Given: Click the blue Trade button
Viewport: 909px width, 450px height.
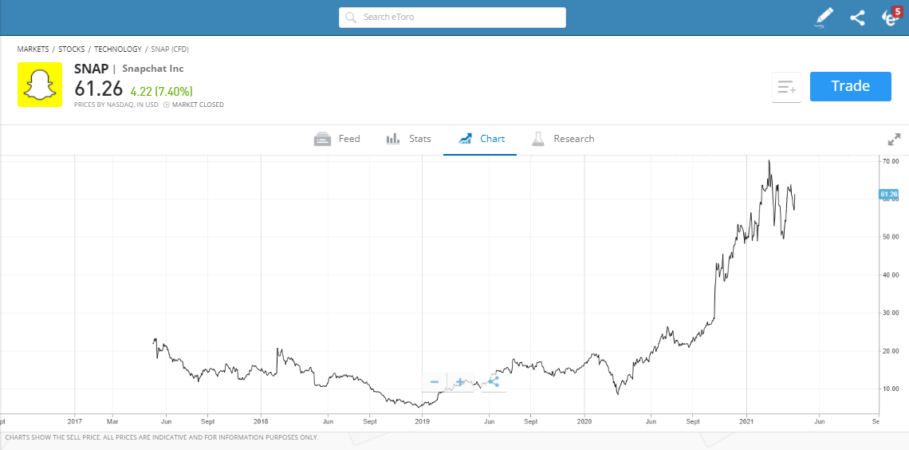Looking at the screenshot, I should click(851, 86).
